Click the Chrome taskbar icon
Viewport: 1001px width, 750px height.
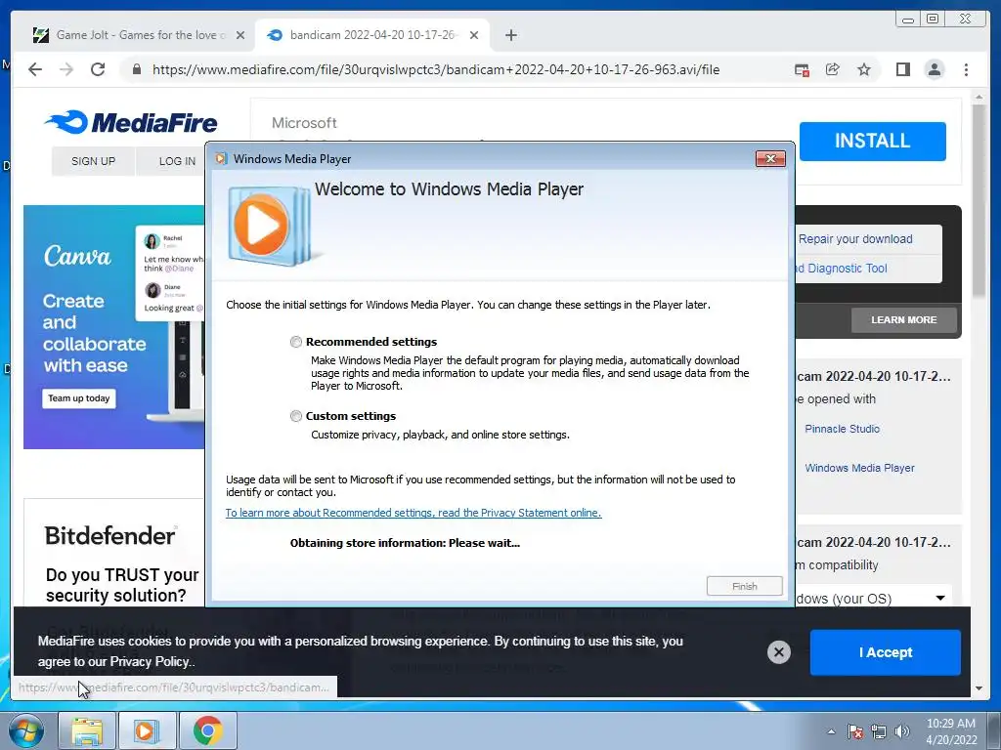tap(207, 730)
